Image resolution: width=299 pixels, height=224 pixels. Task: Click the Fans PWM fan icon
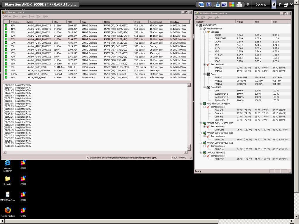click(208, 87)
